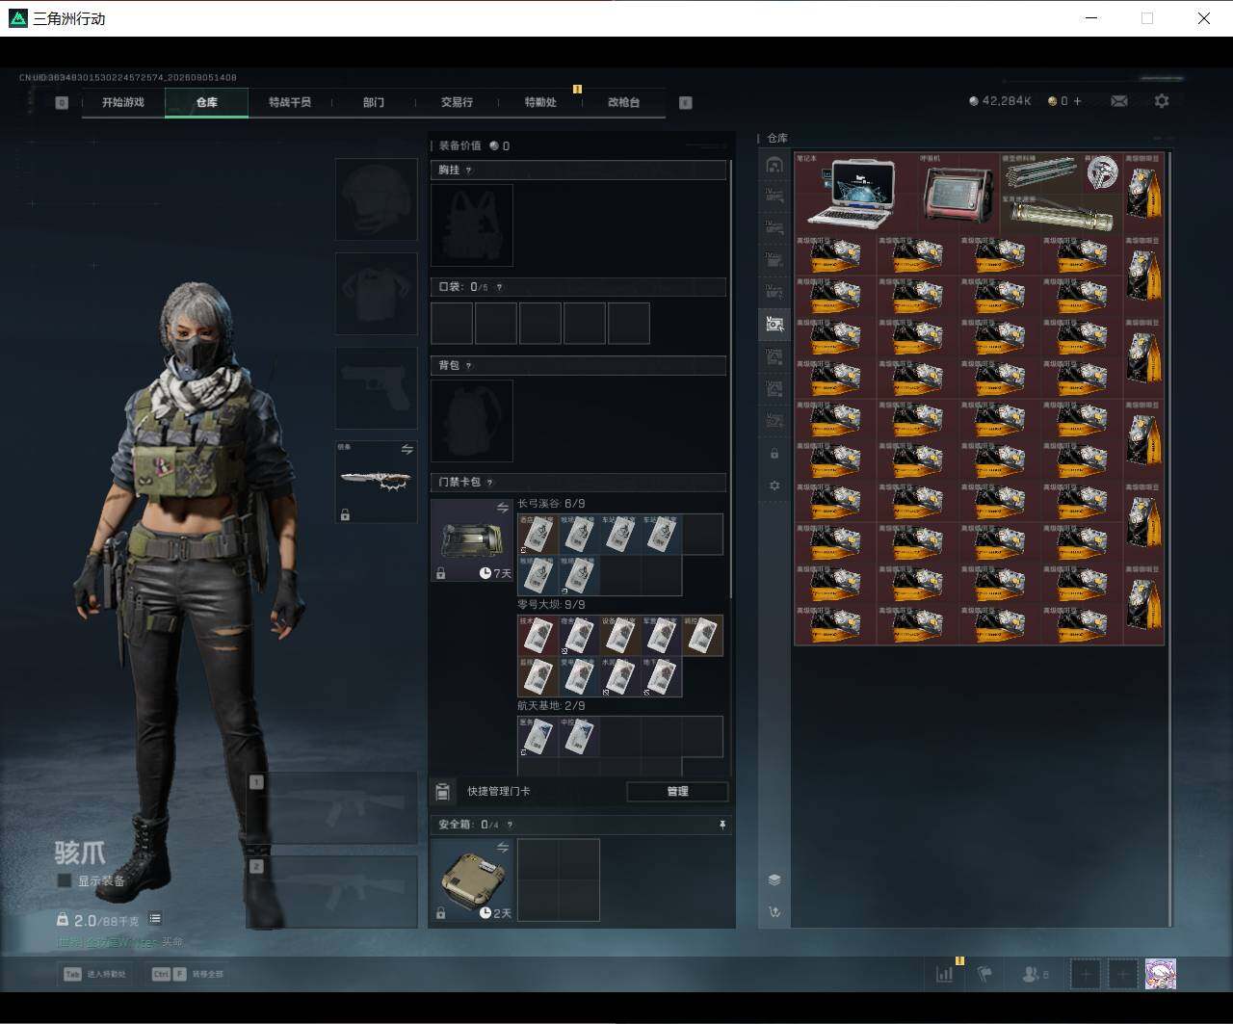Select the key card case item
This screenshot has width=1233, height=1024.
coord(472,540)
